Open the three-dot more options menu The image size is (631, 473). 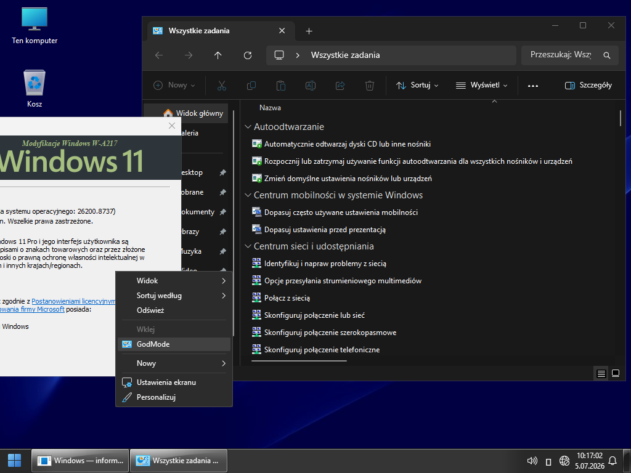coord(533,86)
